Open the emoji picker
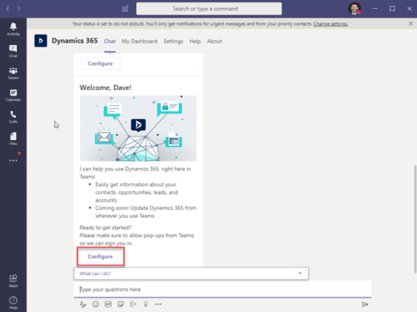The height and width of the screenshot is (312, 417). point(96,304)
